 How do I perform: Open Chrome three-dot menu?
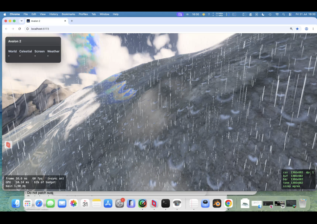[x=313, y=29]
